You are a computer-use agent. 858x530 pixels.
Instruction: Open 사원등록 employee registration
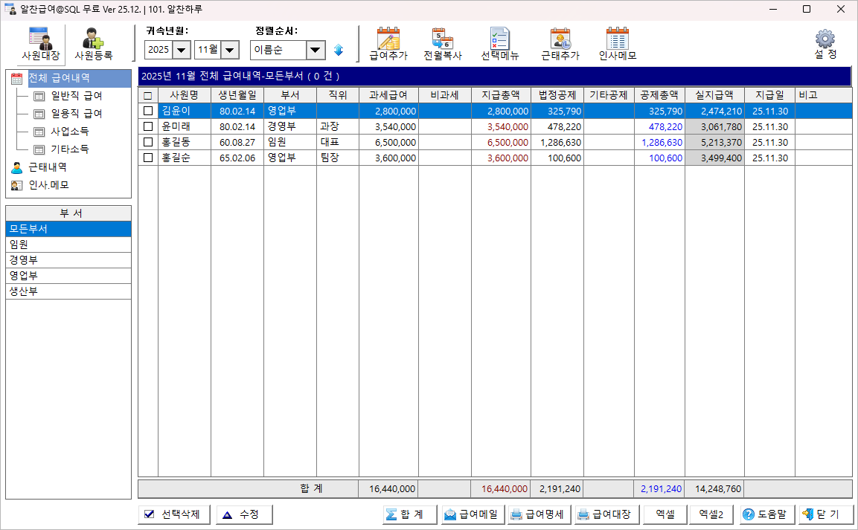tap(94, 44)
